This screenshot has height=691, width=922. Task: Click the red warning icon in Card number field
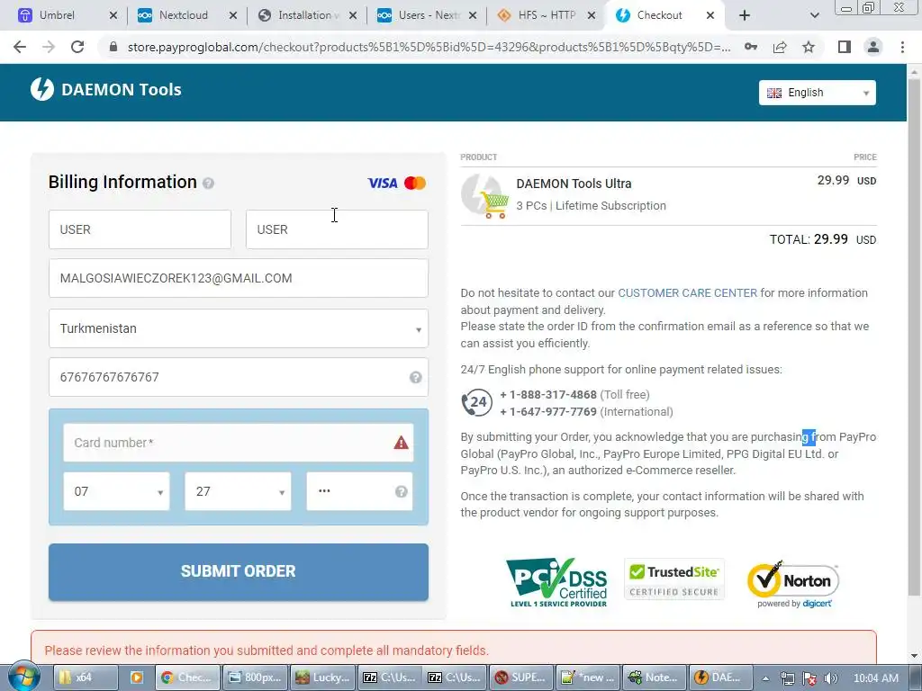[401, 443]
